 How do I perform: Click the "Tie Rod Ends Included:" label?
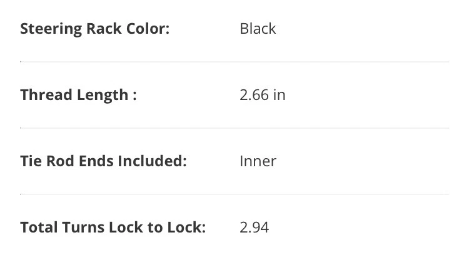(x=103, y=161)
